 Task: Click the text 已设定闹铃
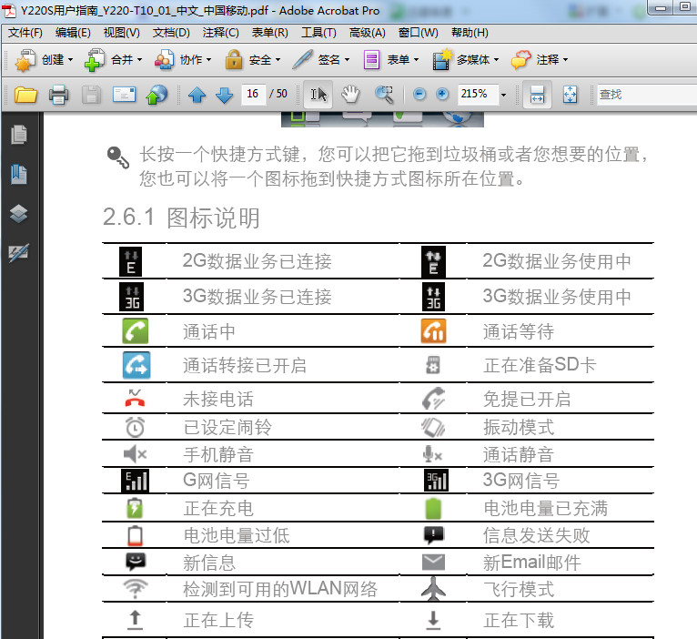point(227,427)
